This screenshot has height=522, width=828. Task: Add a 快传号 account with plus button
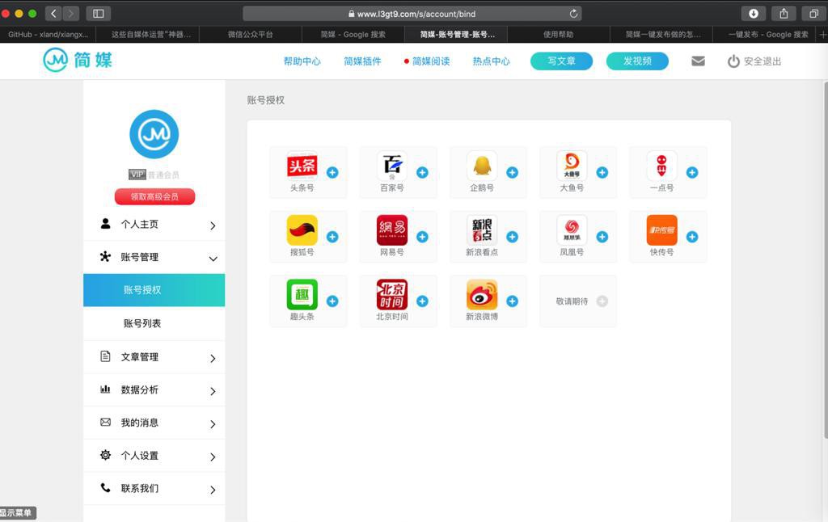692,237
